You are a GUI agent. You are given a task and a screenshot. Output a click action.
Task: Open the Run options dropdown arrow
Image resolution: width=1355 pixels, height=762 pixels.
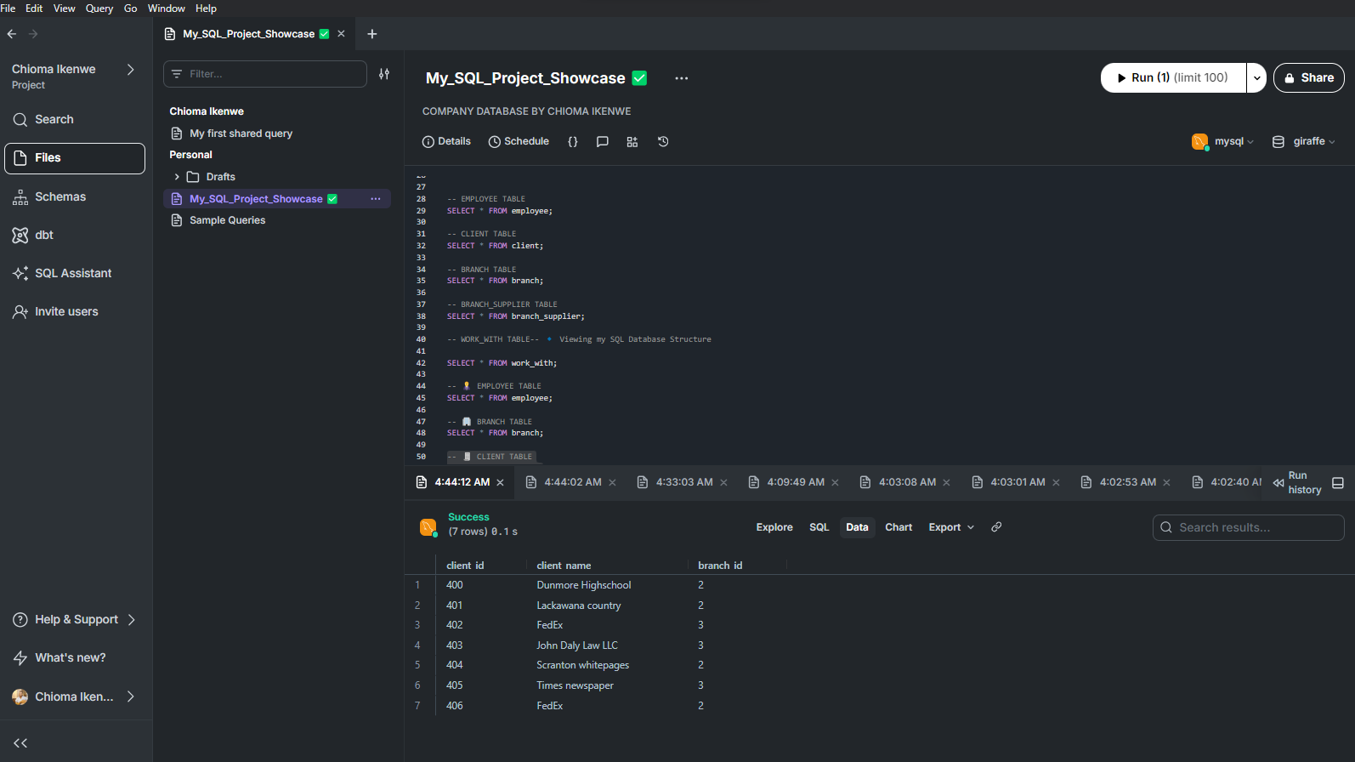1256,78
